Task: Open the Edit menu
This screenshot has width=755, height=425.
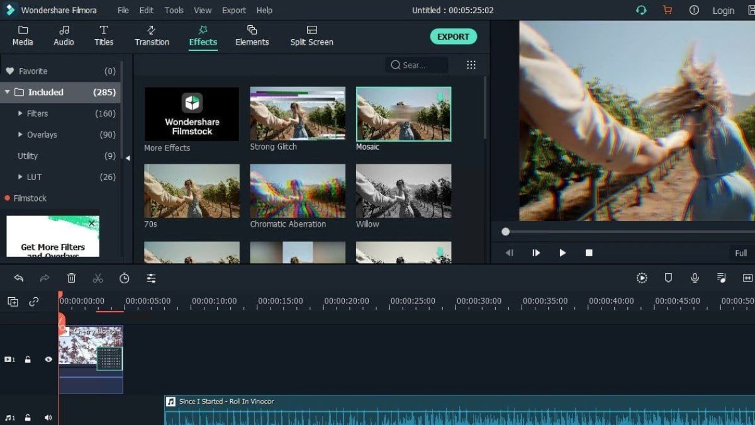Action: click(x=147, y=10)
